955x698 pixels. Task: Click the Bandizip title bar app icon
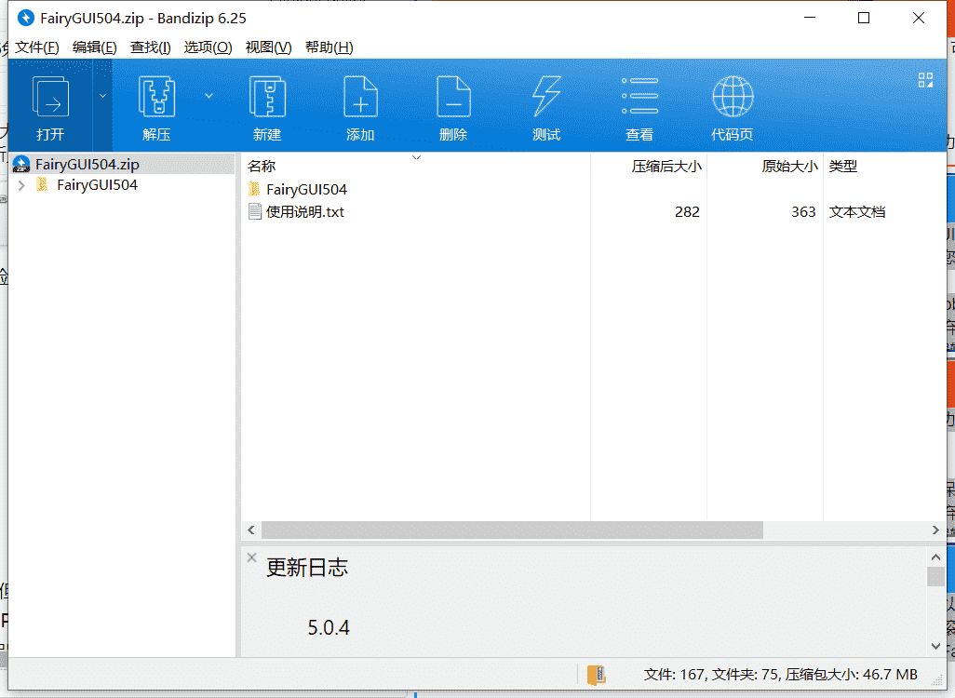click(x=25, y=19)
